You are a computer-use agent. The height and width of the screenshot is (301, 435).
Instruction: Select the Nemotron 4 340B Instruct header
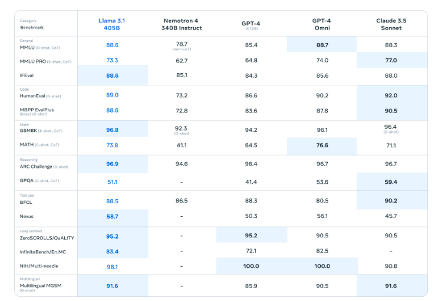pos(182,24)
